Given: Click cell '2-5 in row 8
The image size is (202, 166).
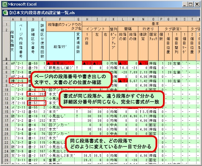Looking at the screenshot, I should pos(21,81).
